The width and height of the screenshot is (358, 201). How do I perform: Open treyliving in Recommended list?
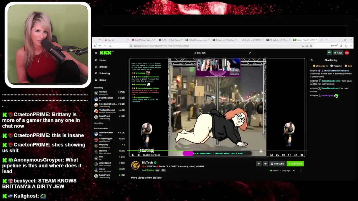(x=109, y=146)
